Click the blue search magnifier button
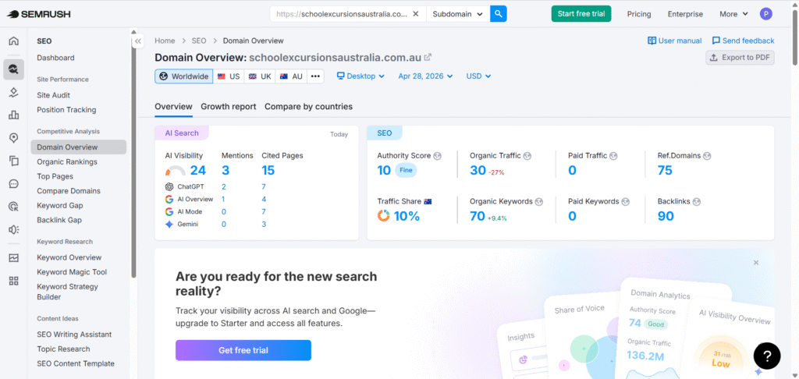Viewport: 799px width, 379px height. [x=499, y=14]
